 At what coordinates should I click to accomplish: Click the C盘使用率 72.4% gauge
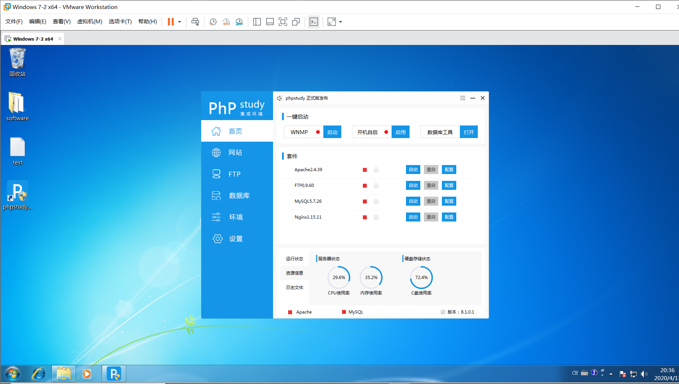pos(421,277)
